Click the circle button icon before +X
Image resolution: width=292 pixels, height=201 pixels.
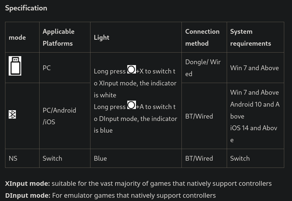pos(131,70)
